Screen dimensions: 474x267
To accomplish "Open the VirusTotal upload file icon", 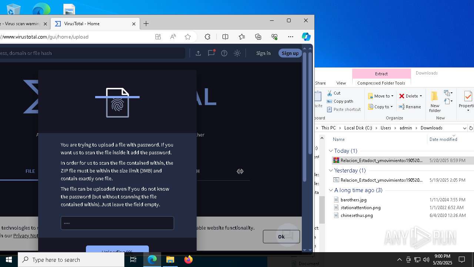I will 198,53.
